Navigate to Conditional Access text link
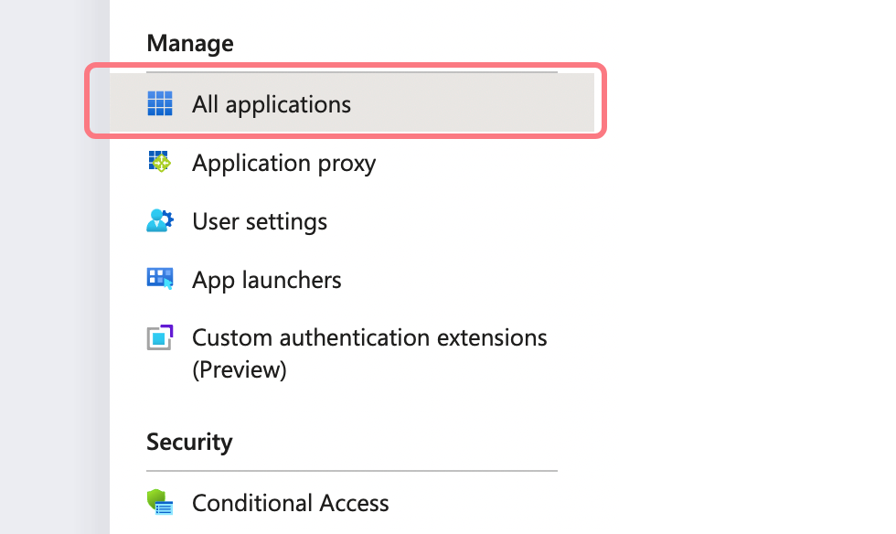 291,503
